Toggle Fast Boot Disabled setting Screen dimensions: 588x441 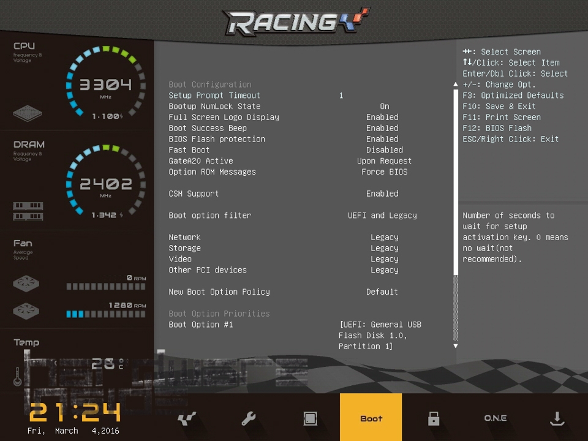(x=384, y=150)
